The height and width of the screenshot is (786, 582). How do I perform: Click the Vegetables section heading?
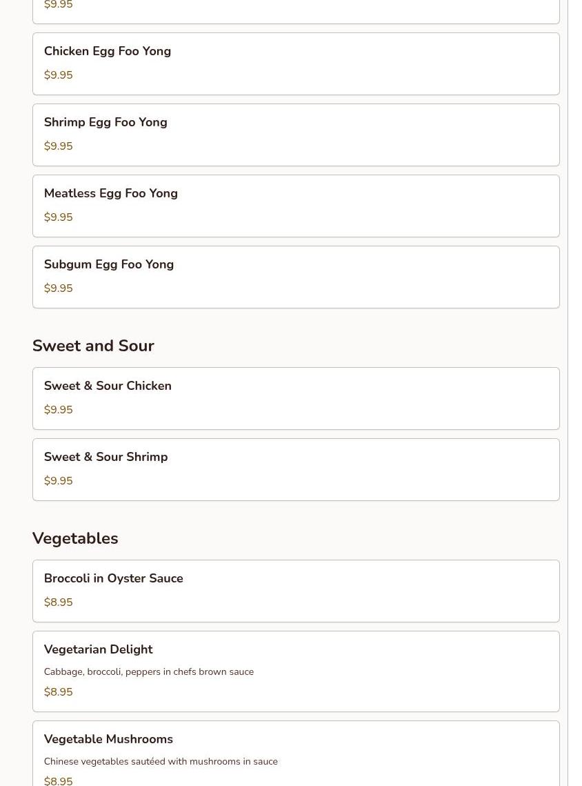click(x=75, y=538)
